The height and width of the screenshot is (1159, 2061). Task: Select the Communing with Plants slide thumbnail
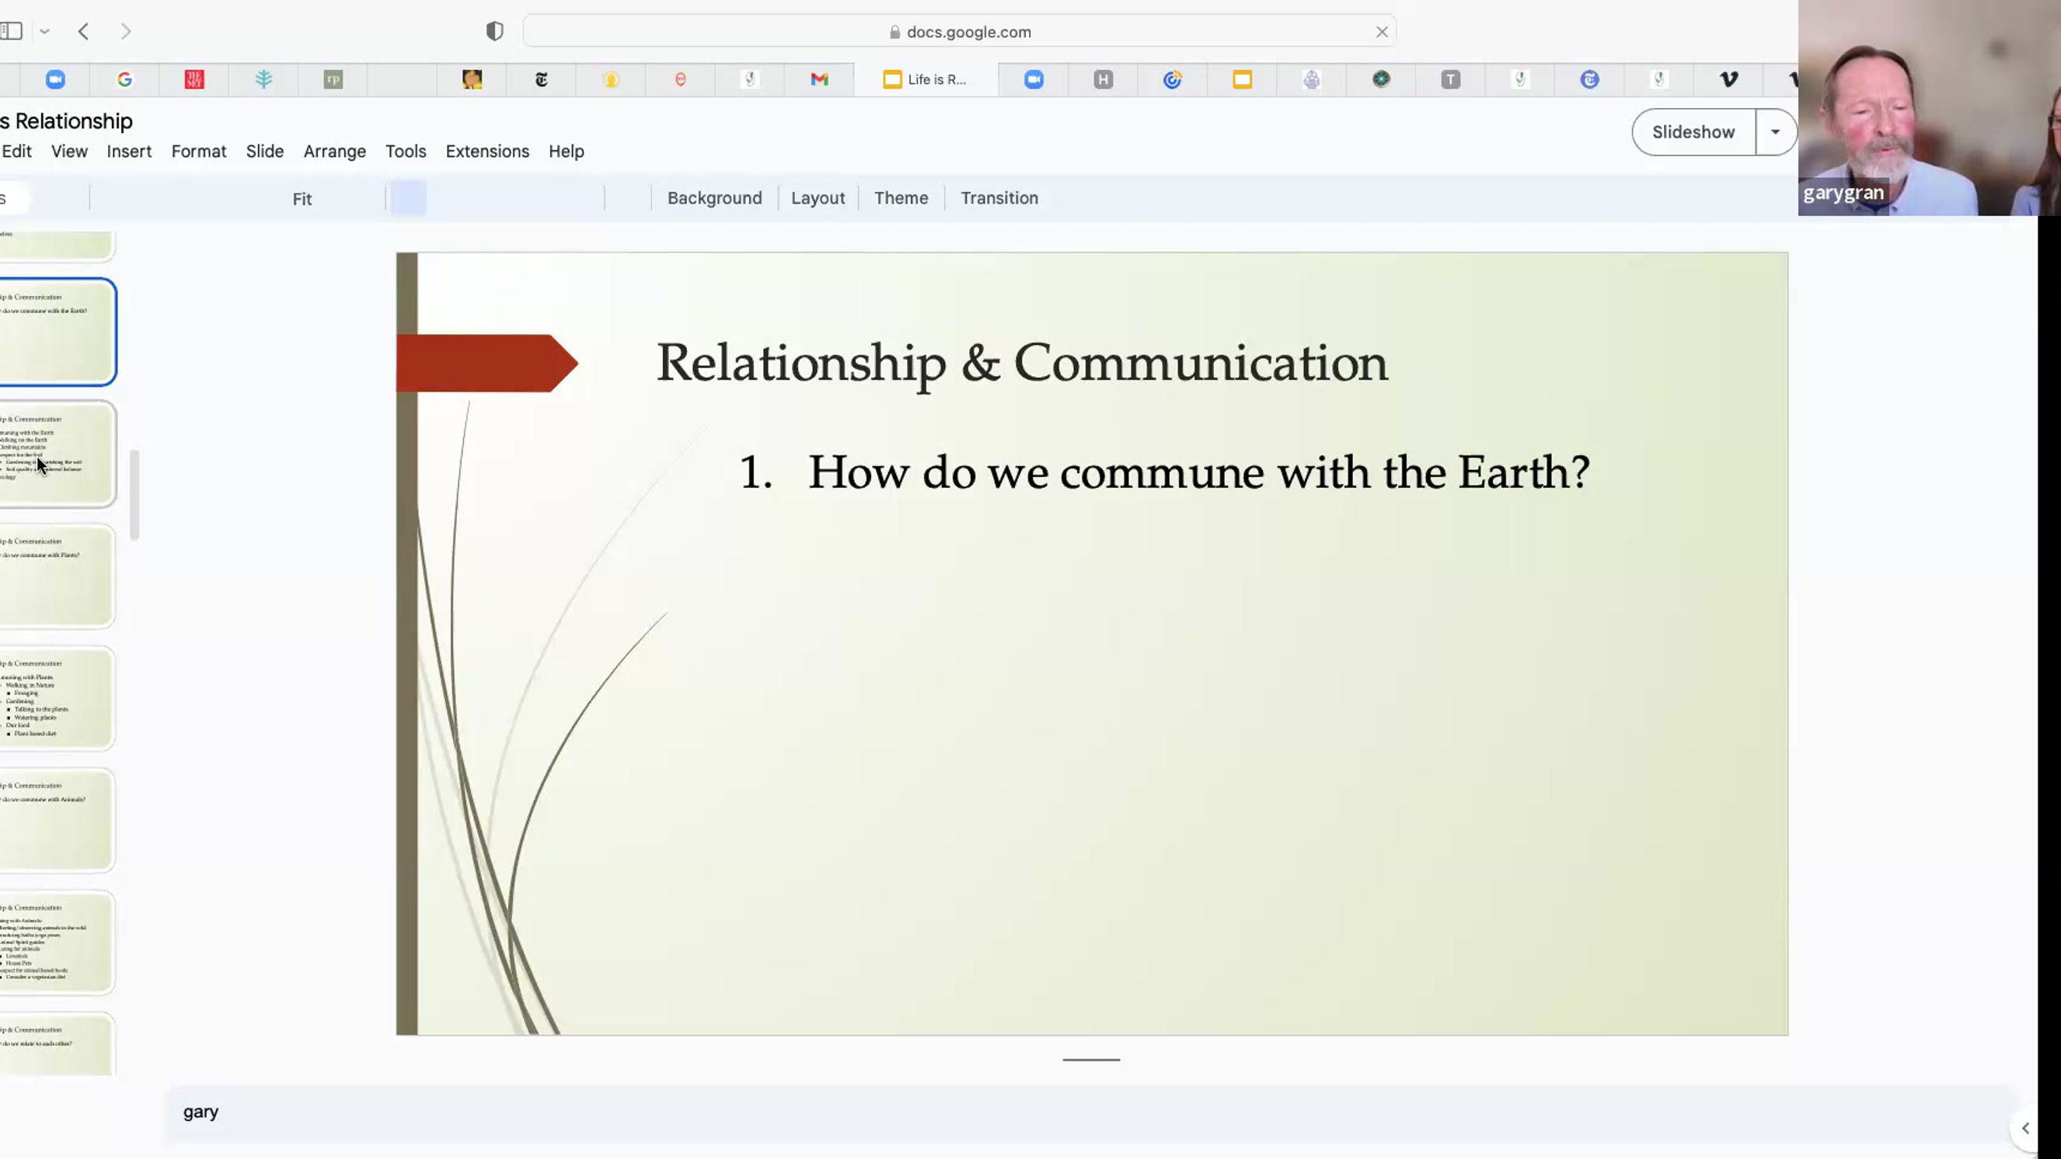(58, 698)
